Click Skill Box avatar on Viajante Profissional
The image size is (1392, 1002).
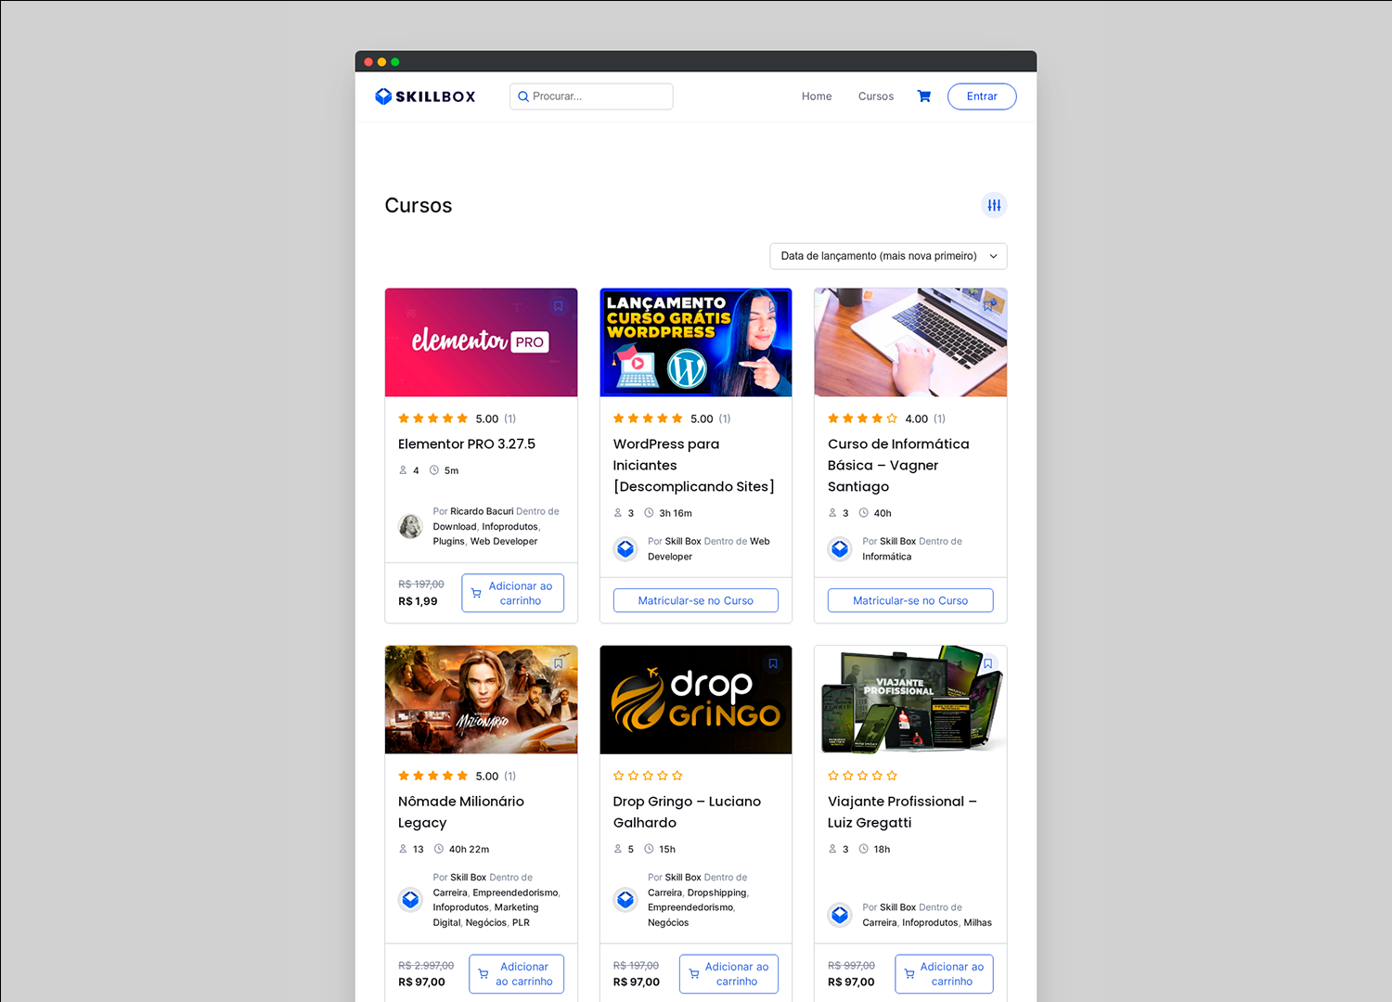point(840,915)
